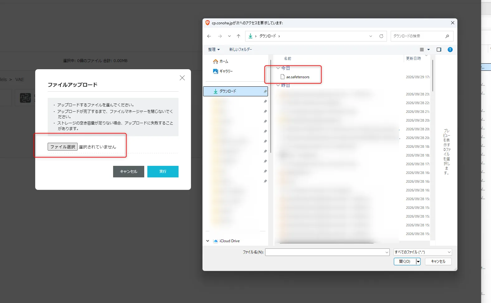Viewport: 491px width, 303px height.
Task: Click the ファイル選択 button
Action: pyautogui.click(x=63, y=147)
